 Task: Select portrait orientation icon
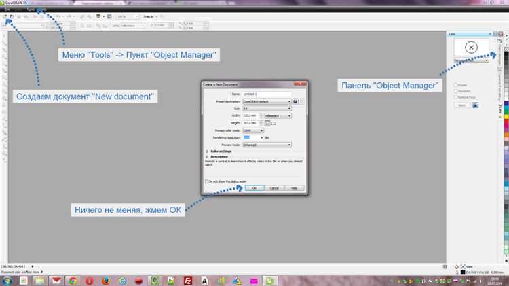pyautogui.click(x=267, y=123)
